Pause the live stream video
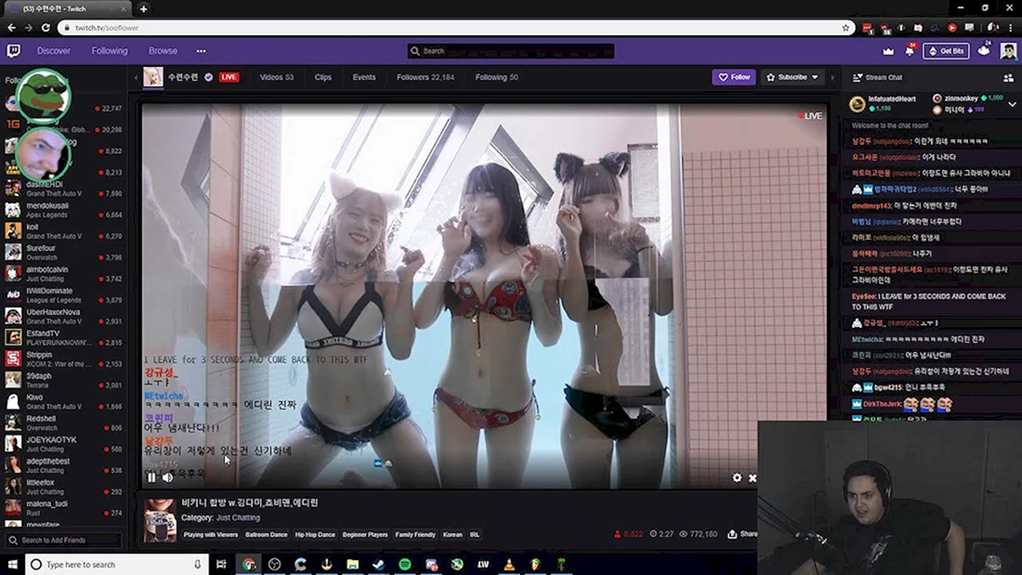 pyautogui.click(x=151, y=477)
